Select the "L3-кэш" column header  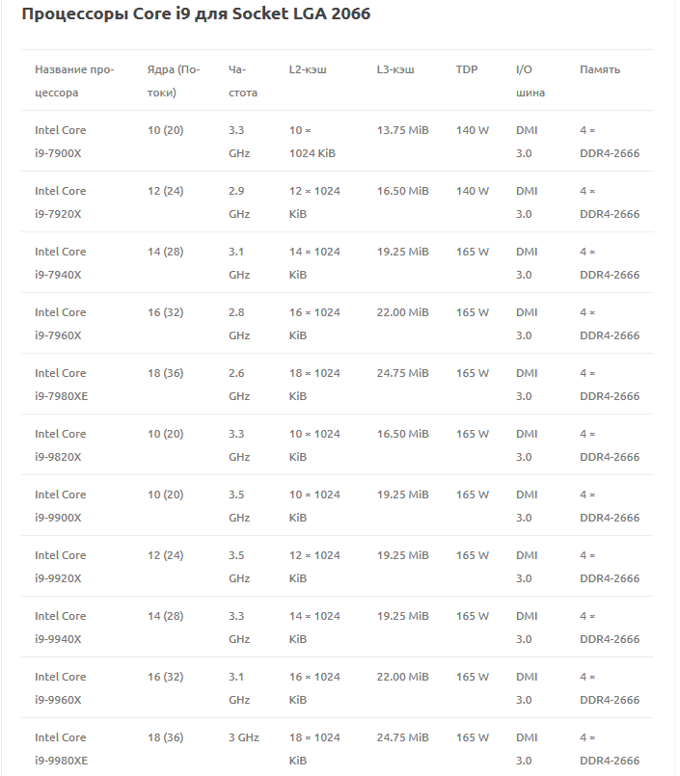click(395, 69)
